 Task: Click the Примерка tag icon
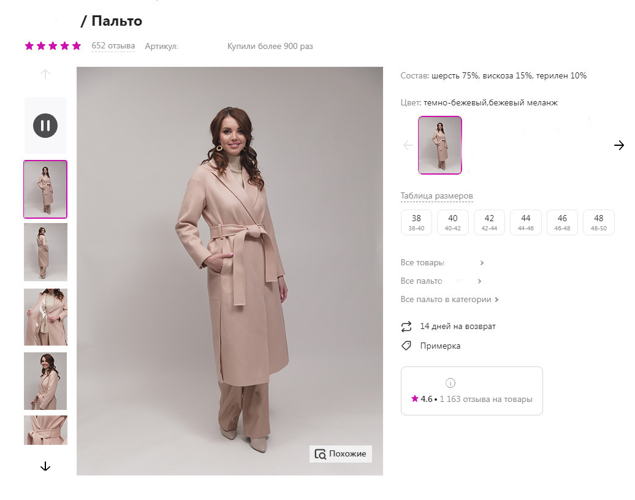click(x=406, y=346)
